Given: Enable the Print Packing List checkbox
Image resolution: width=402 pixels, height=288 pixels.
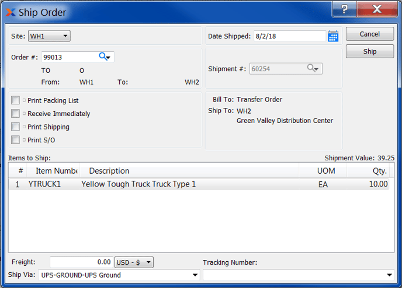Looking at the screenshot, I should (16, 100).
